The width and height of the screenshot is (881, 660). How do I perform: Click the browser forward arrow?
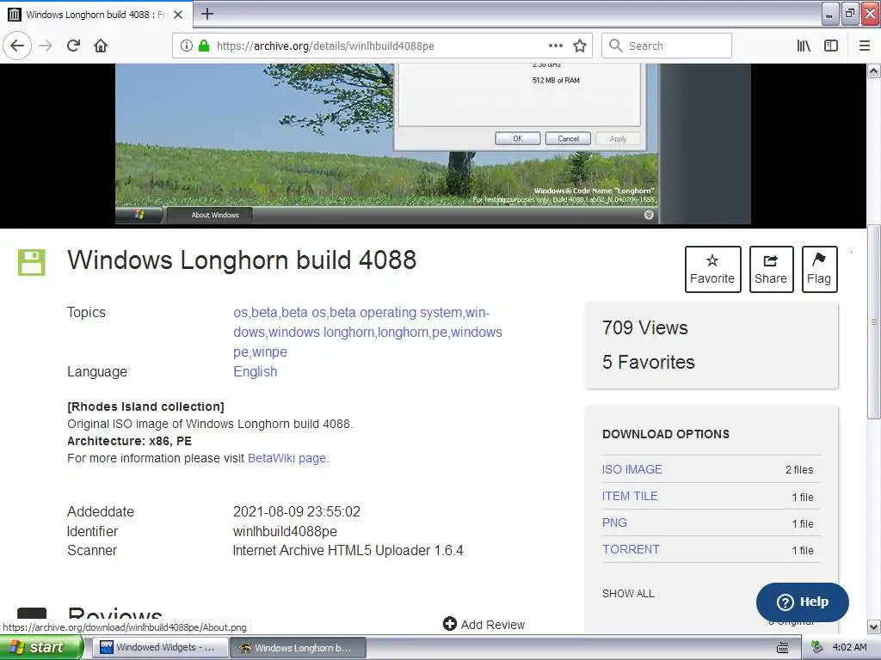coord(46,46)
